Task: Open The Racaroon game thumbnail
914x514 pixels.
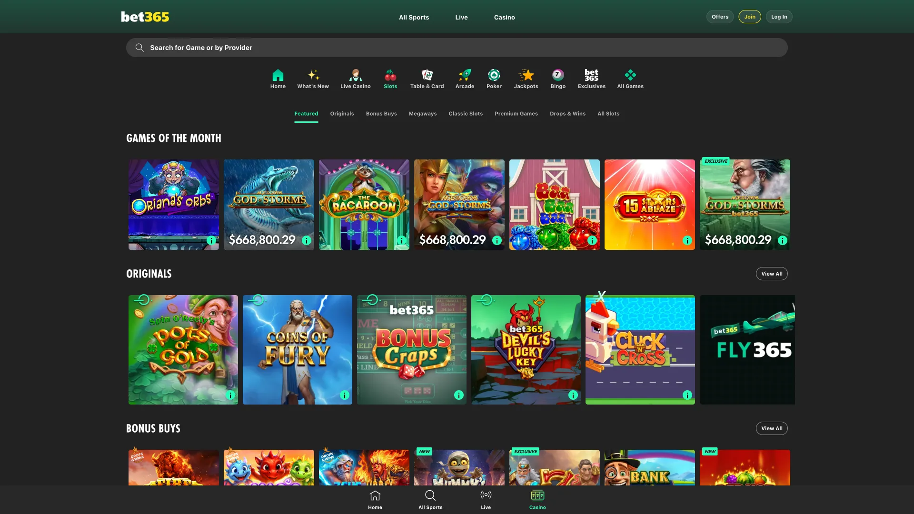Action: (x=364, y=205)
